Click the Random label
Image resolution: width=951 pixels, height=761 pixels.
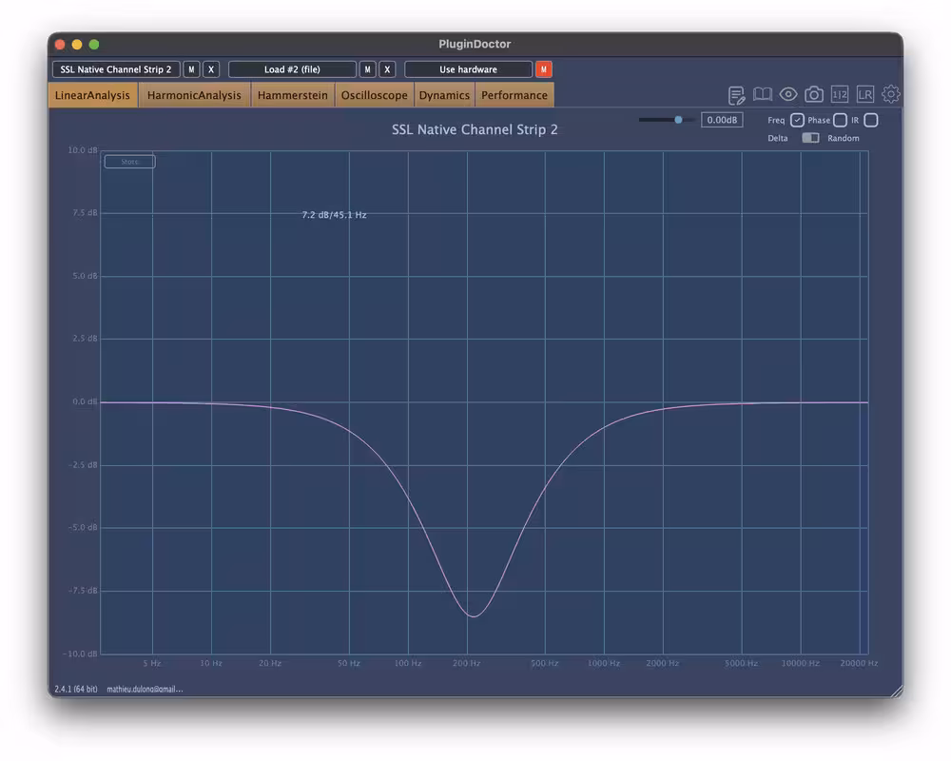(x=843, y=138)
